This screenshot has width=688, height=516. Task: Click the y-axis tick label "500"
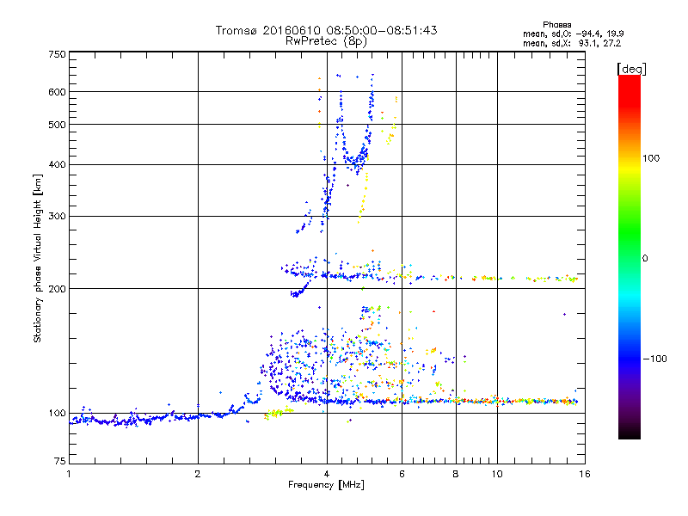tap(57, 125)
